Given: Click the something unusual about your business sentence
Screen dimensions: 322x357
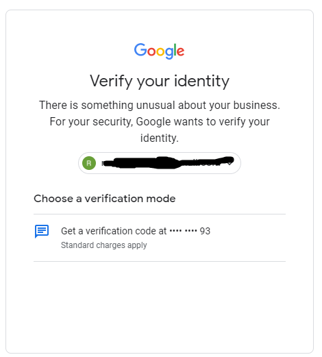Looking at the screenshot, I should (x=160, y=106).
